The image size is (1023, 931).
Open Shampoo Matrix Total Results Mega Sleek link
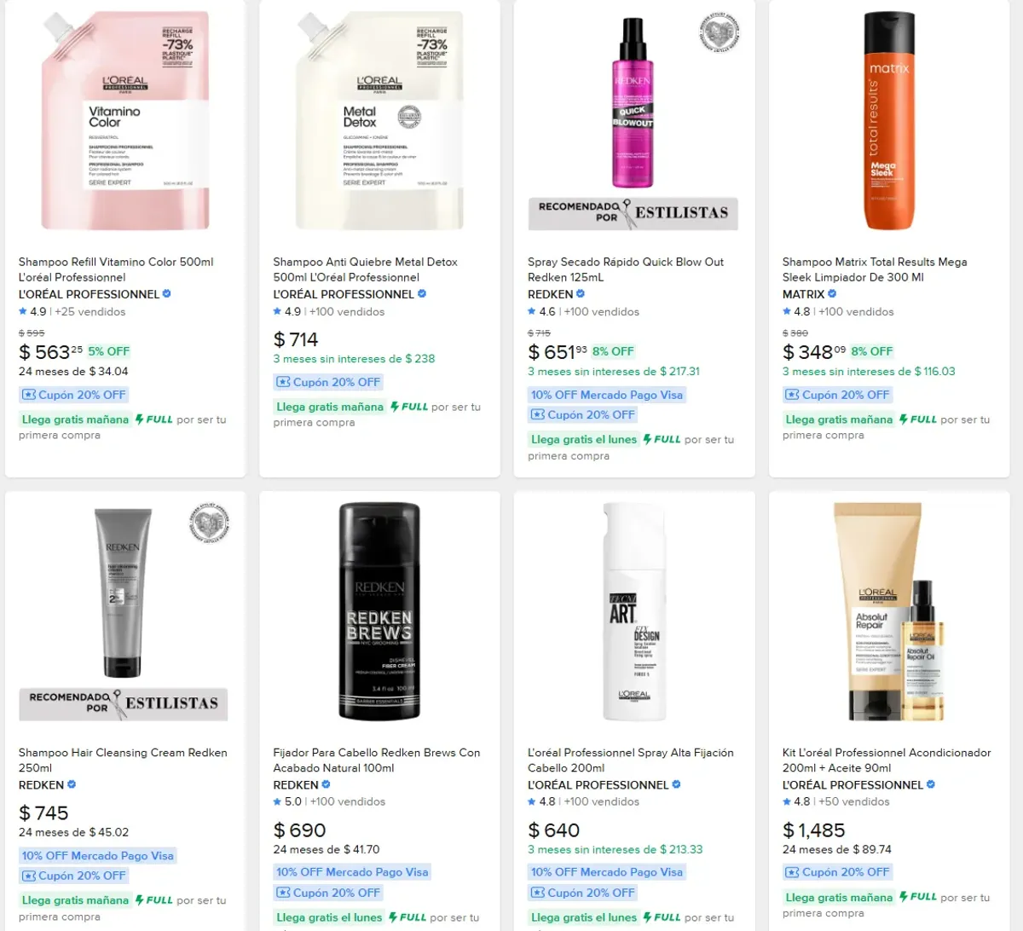tap(875, 269)
